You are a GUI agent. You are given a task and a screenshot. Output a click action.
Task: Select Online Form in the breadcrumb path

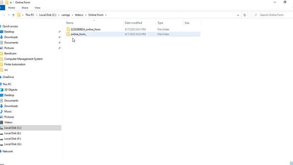96,15
